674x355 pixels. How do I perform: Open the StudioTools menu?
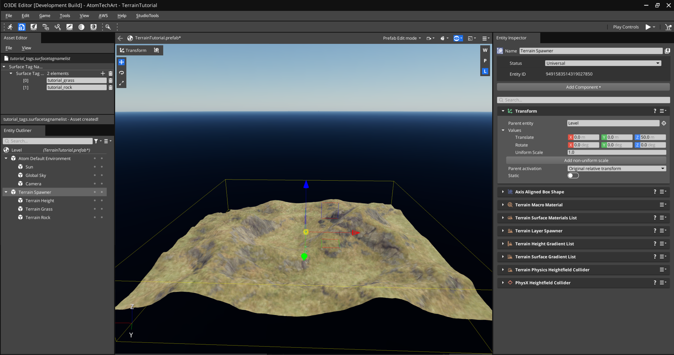click(x=147, y=16)
